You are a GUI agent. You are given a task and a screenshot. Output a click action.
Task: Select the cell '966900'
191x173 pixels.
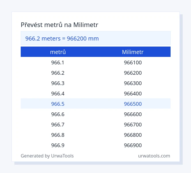(133, 145)
